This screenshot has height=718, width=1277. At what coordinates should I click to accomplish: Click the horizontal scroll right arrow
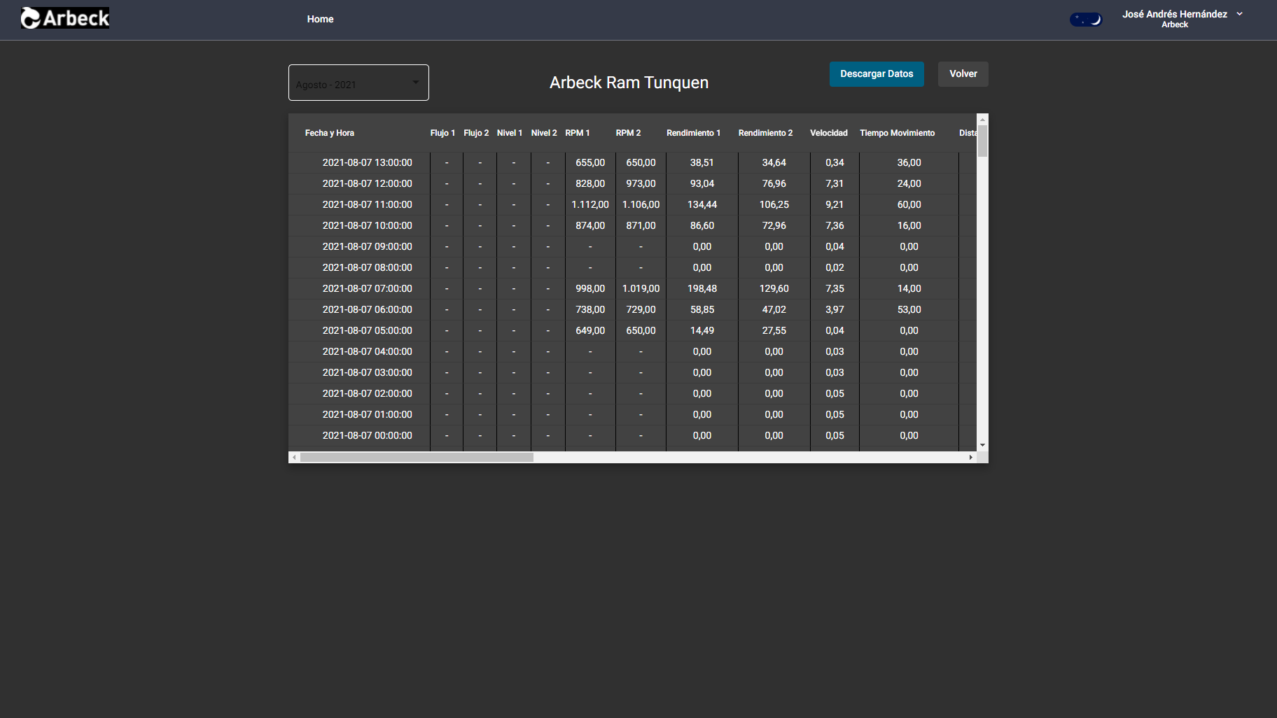970,457
